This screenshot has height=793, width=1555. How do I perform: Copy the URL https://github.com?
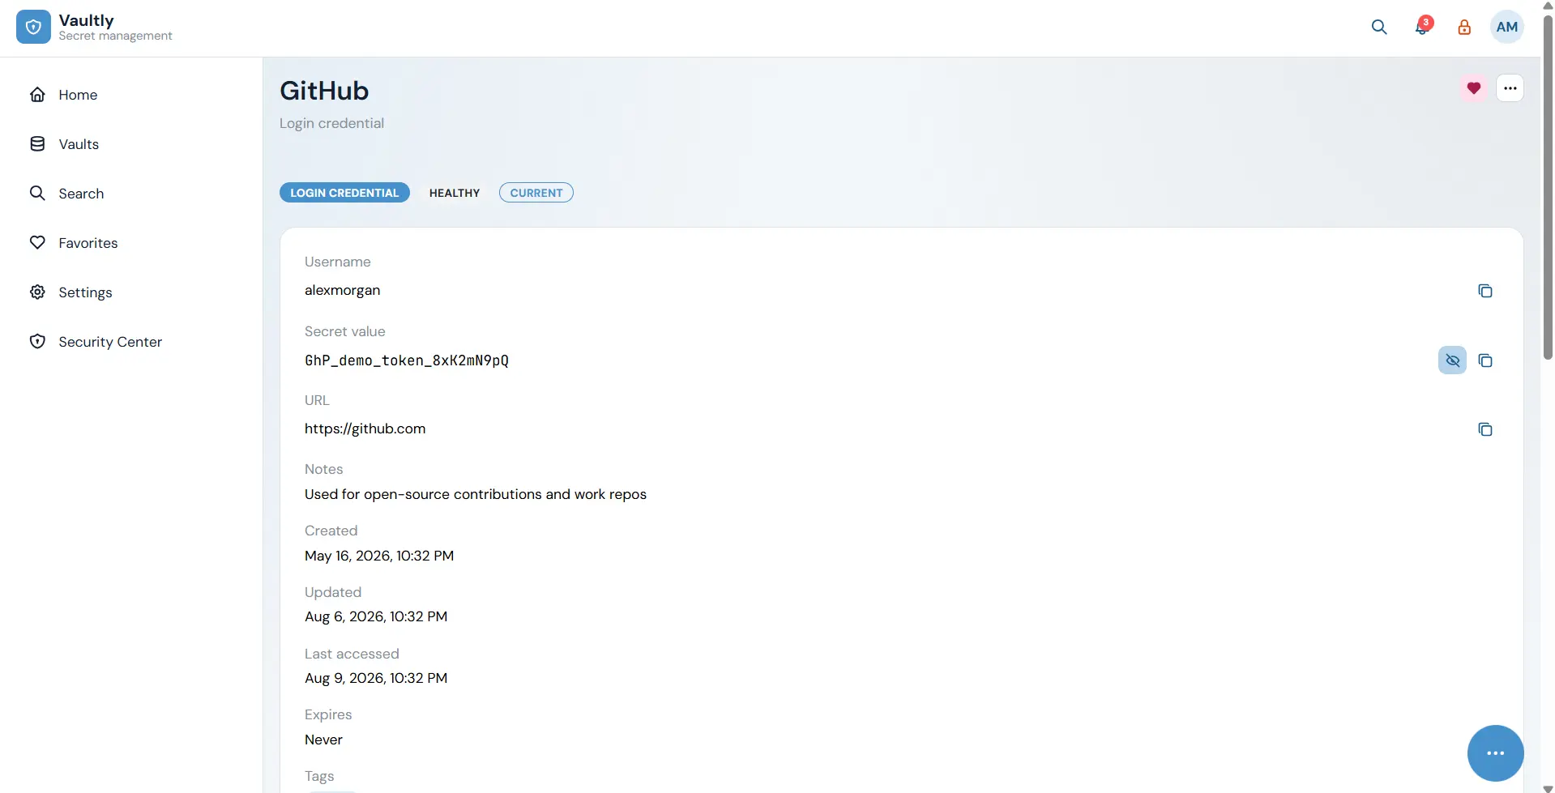point(1485,429)
